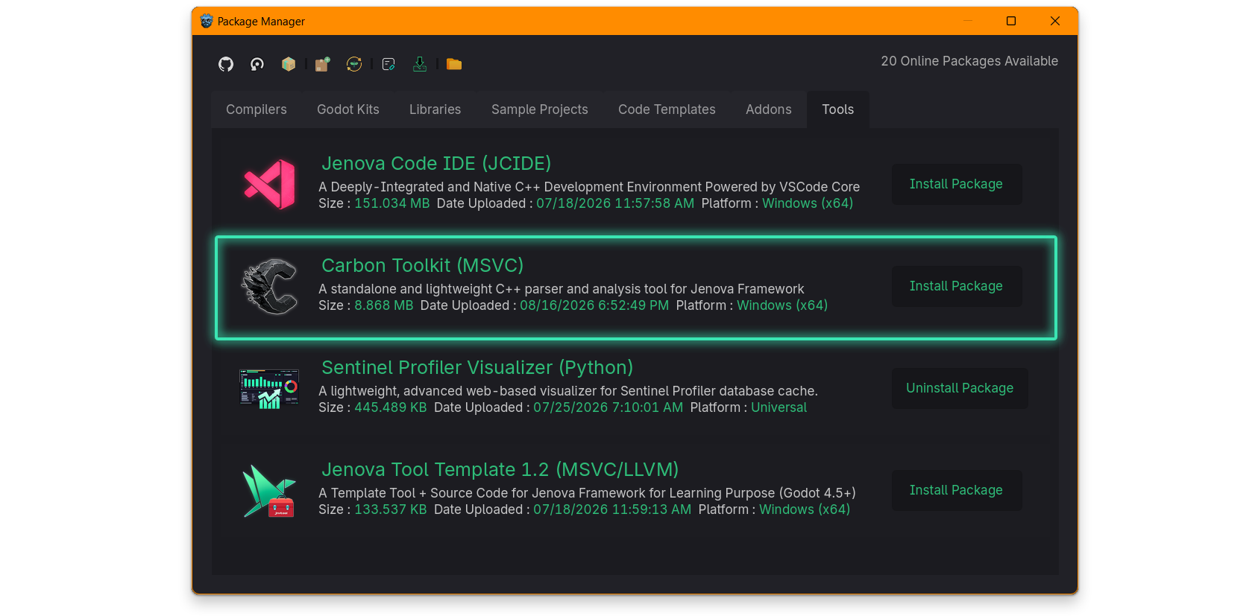The image size is (1258, 616).
Task: Click the Package Manager title bar app icon
Action: click(x=207, y=21)
